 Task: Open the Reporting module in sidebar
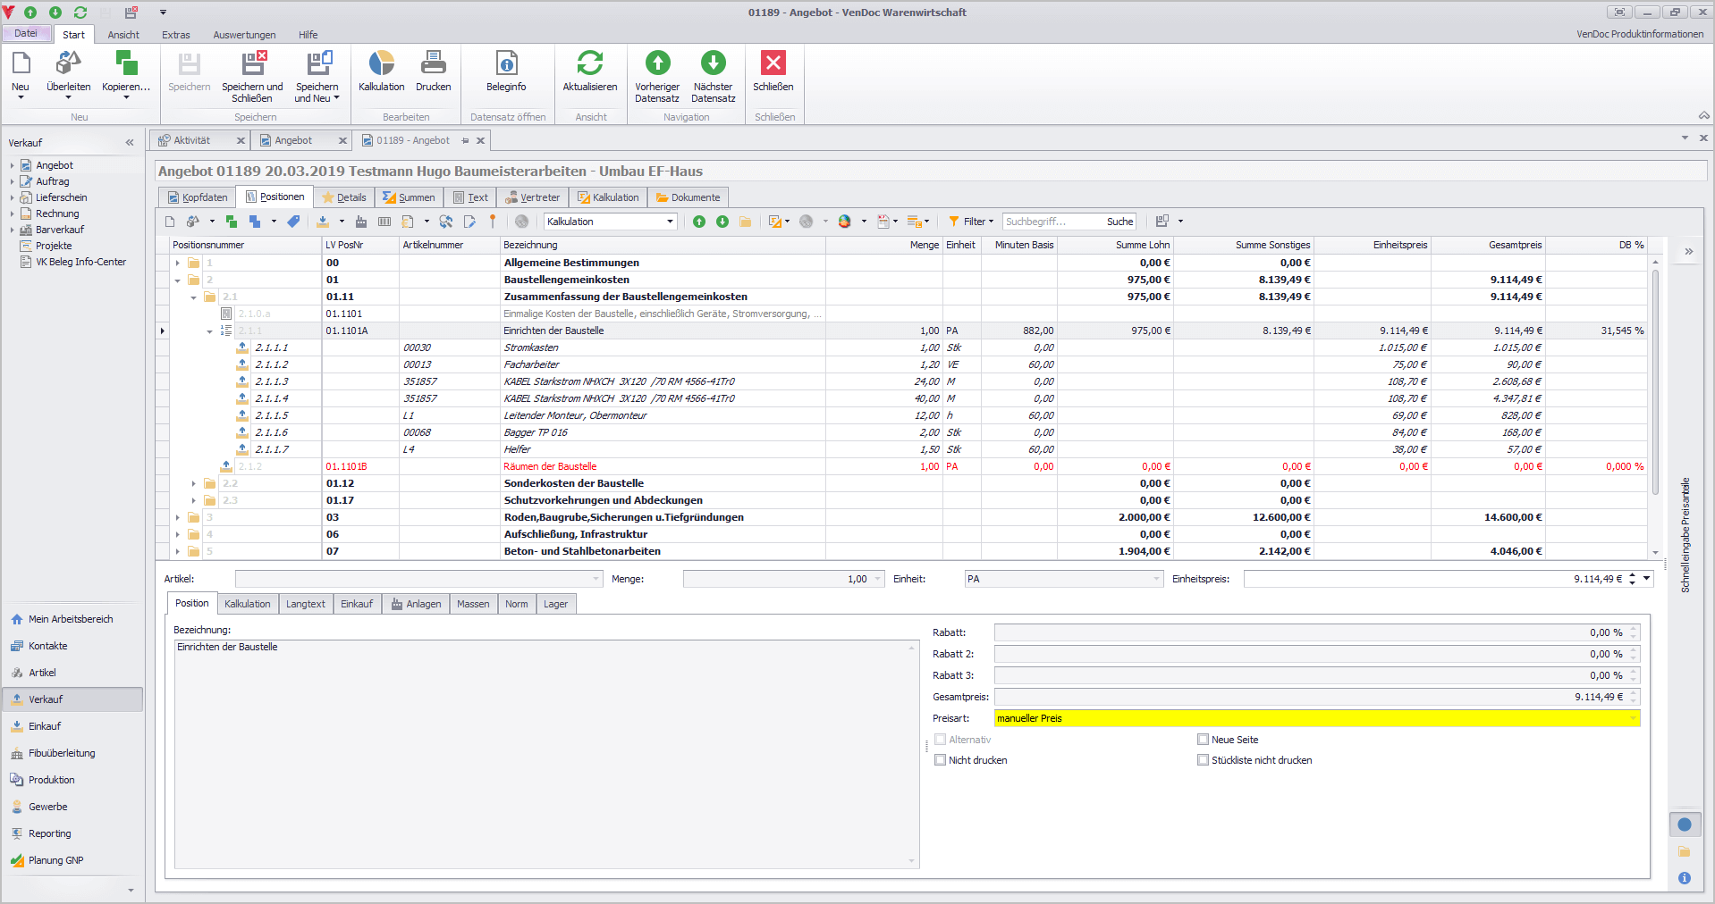tap(50, 833)
